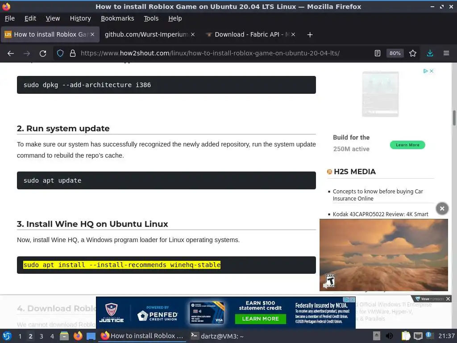Close the github.com/Wurst-Imperium tab
This screenshot has width=457, height=343.
tap(193, 34)
